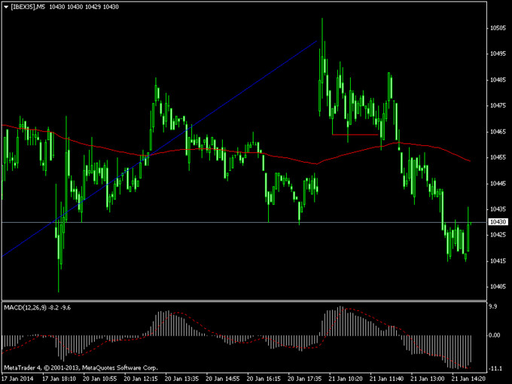
Task: Click the white MACD histogram bars
Action: pos(166,324)
